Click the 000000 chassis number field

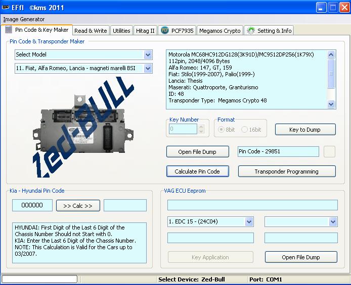(x=32, y=205)
